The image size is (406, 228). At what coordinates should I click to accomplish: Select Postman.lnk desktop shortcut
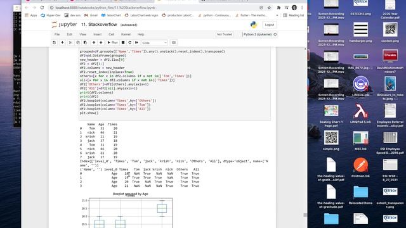point(360,167)
